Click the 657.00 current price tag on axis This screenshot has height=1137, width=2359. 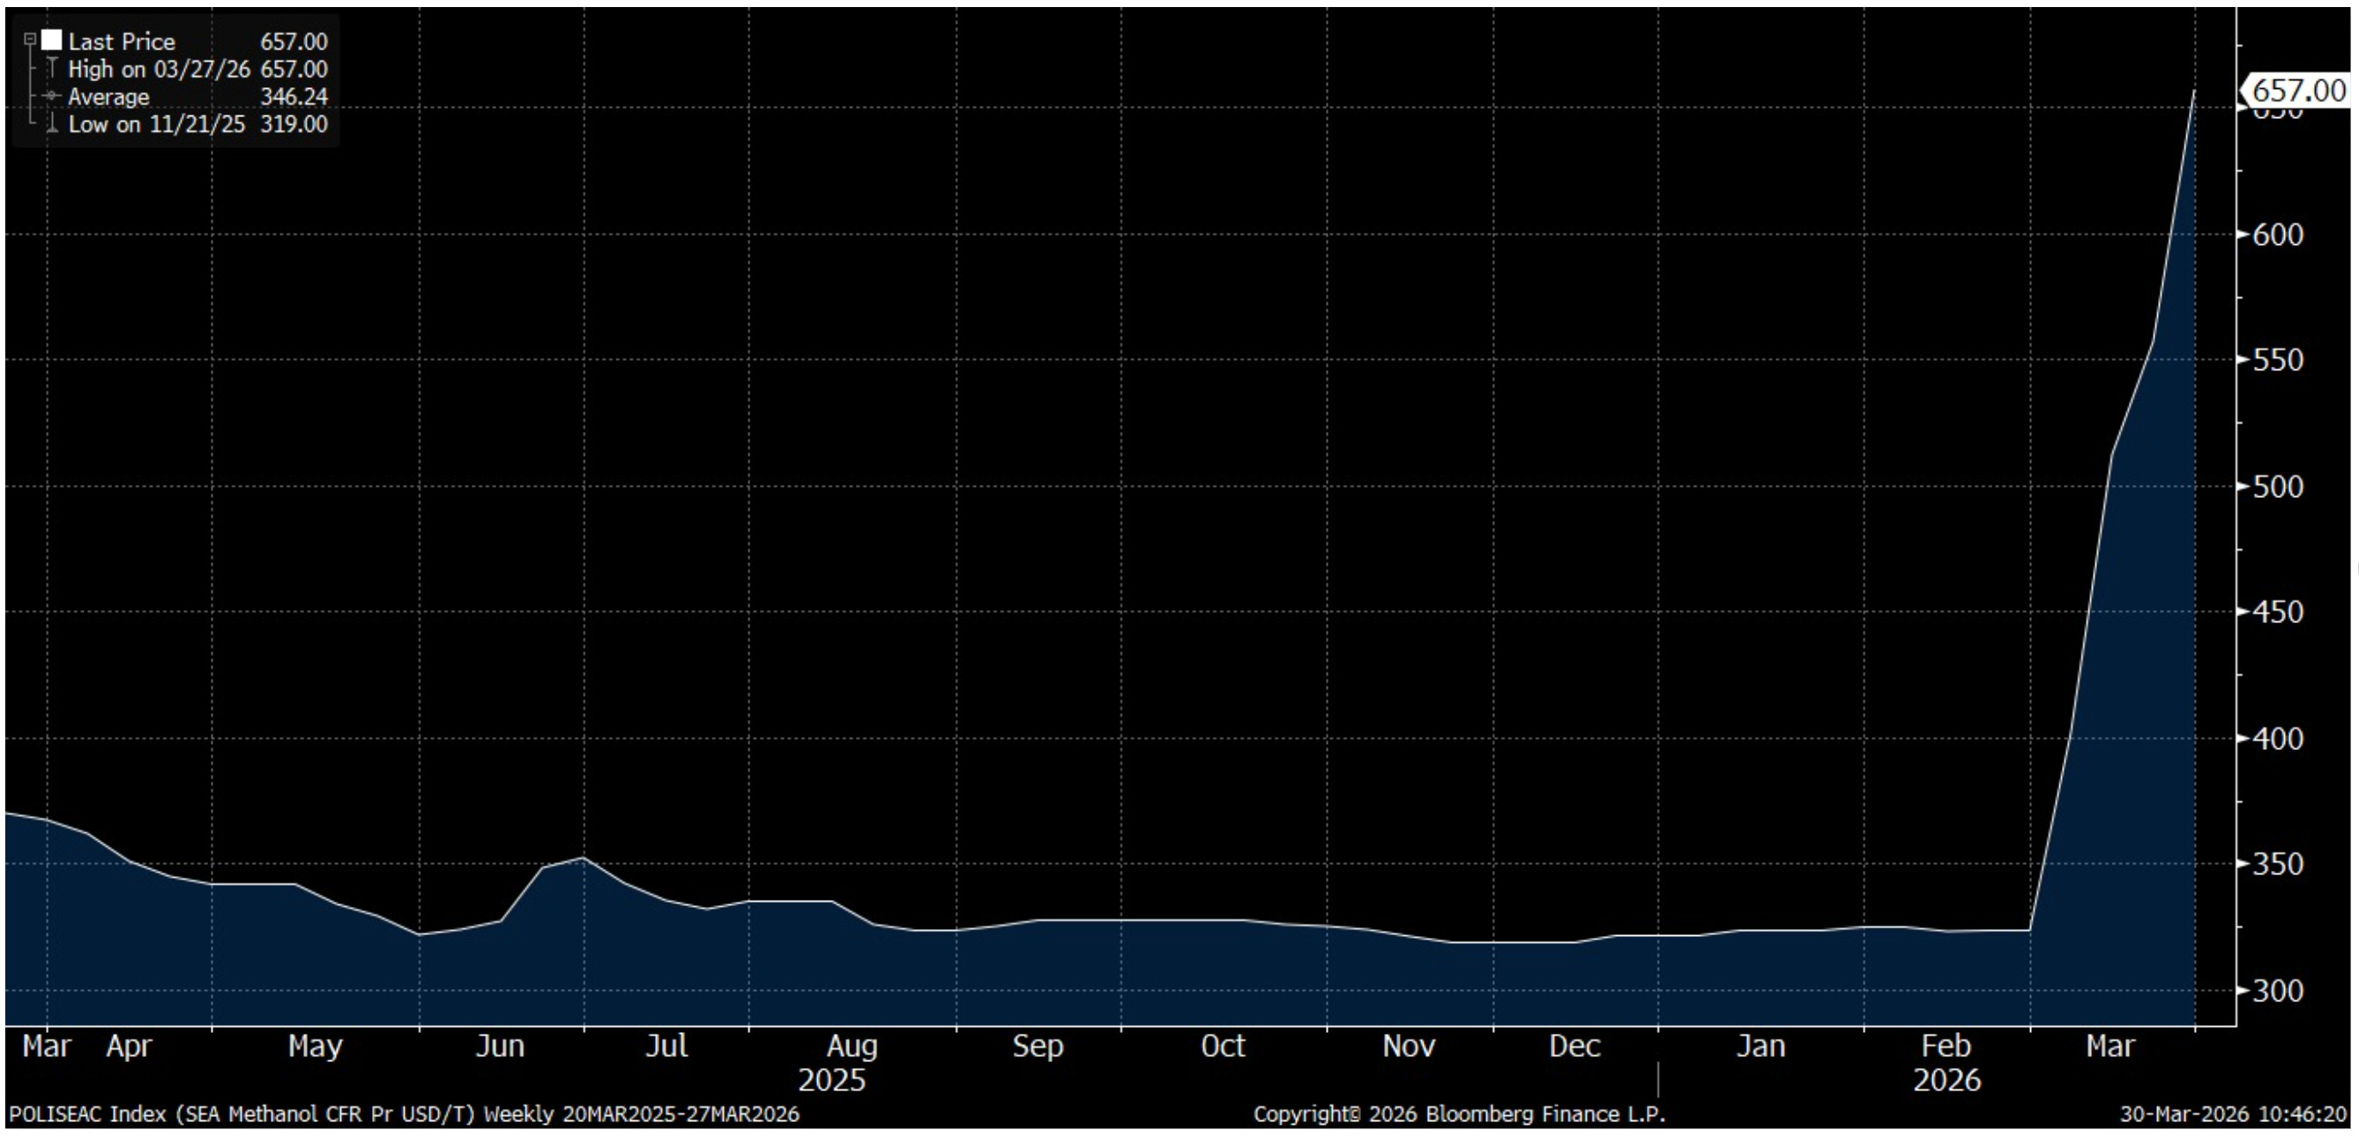(2296, 91)
